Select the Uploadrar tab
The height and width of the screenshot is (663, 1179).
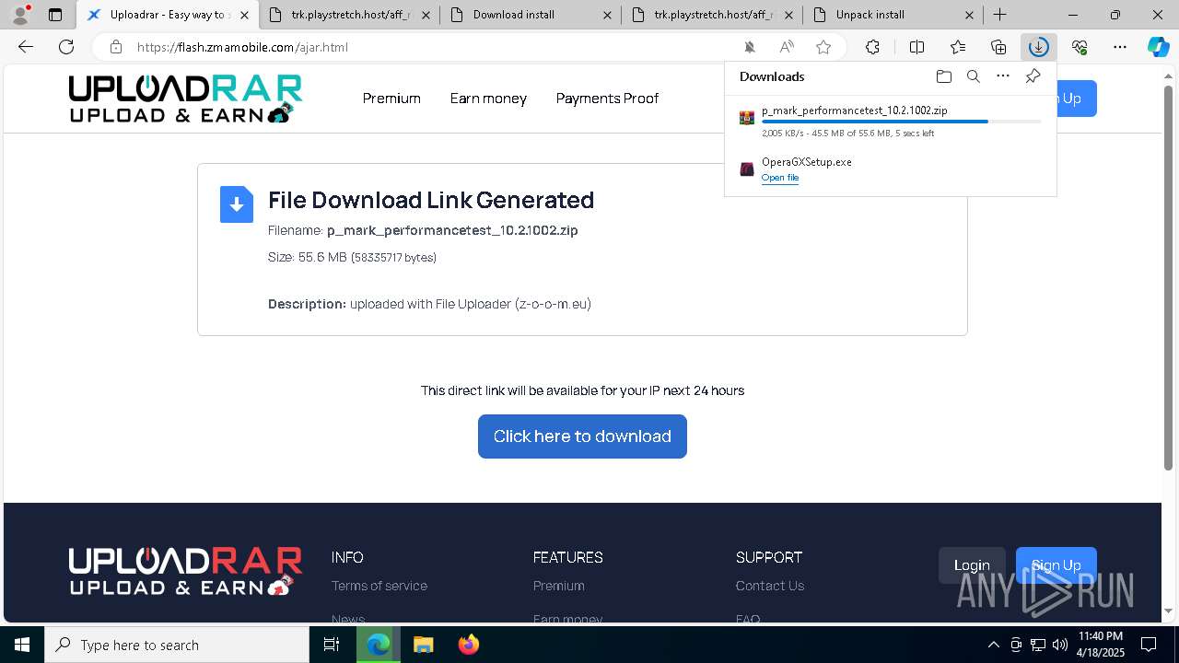(167, 15)
